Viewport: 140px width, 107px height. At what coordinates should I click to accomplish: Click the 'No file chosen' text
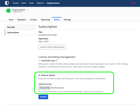(57, 88)
